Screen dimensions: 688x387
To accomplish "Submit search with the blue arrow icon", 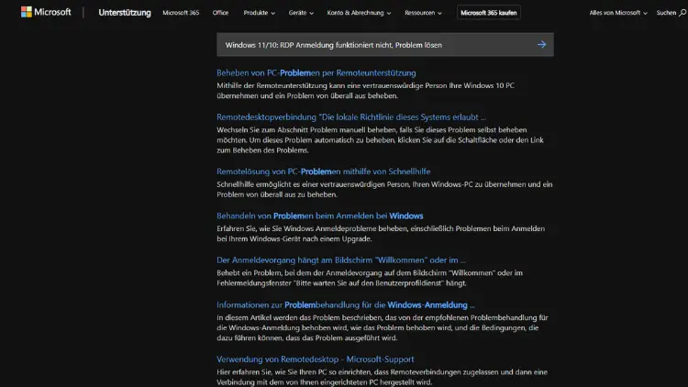I will point(542,44).
